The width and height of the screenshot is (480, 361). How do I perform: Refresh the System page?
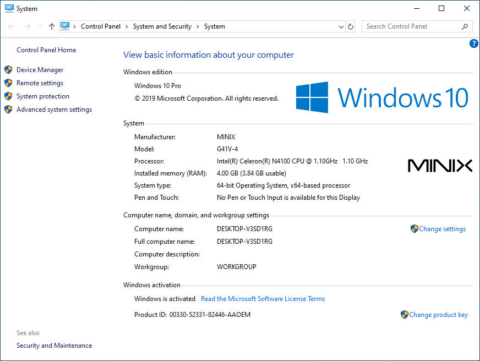click(351, 26)
